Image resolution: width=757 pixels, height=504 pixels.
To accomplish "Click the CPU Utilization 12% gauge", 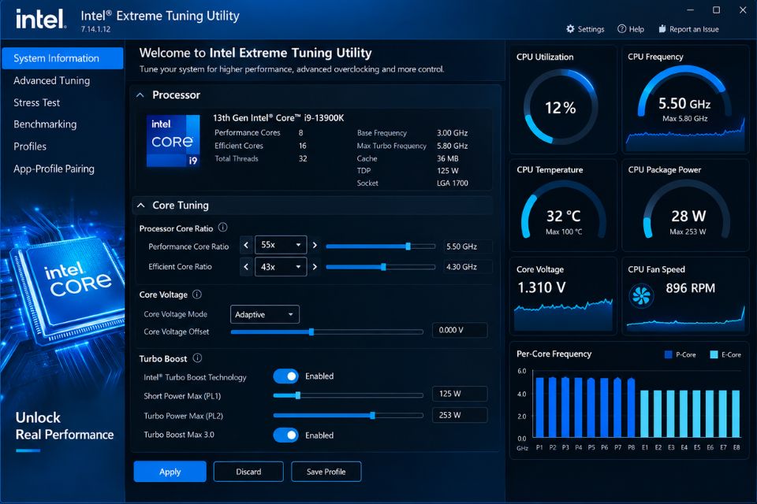I will [561, 106].
